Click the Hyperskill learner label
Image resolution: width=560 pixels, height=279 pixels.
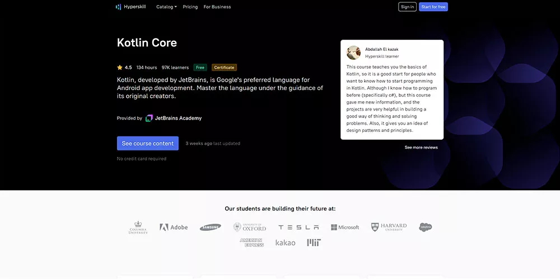coord(382,56)
